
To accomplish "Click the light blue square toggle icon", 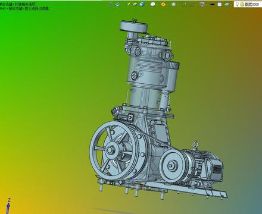I will coord(219,4).
